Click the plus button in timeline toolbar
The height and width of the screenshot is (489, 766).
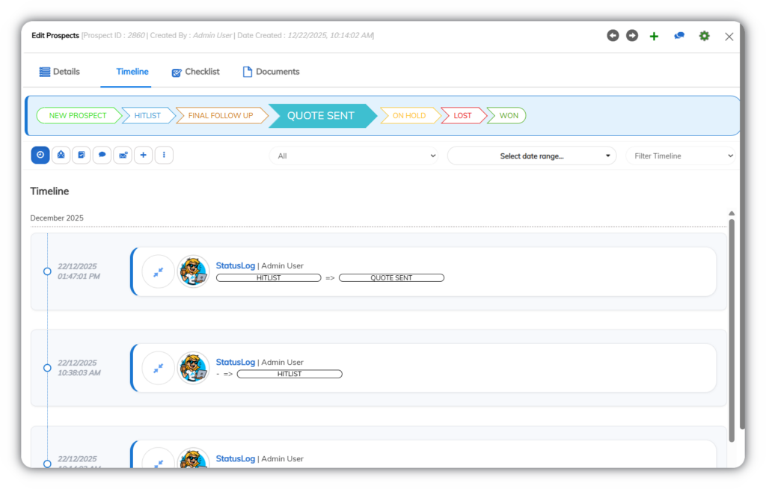[x=143, y=155]
